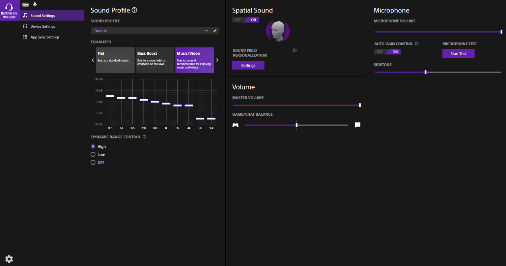This screenshot has height=266, width=506.
Task: Select OFF for dynamic range control
Action: (x=93, y=163)
